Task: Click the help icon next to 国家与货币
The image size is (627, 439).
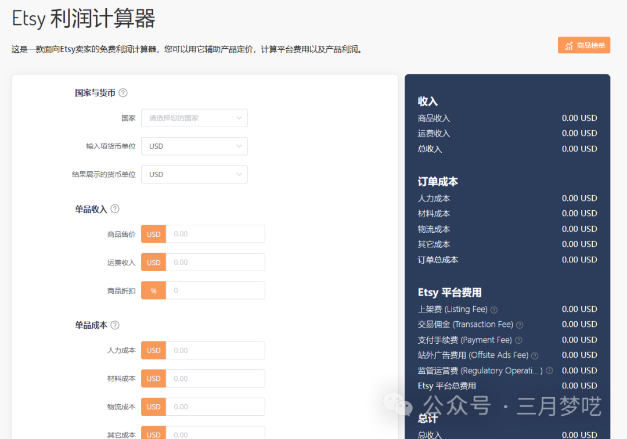Action: point(123,93)
